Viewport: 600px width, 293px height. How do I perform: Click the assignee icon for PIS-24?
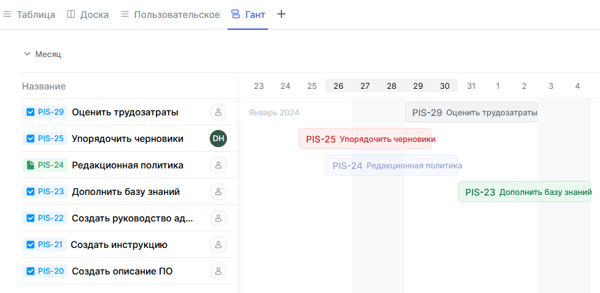218,165
